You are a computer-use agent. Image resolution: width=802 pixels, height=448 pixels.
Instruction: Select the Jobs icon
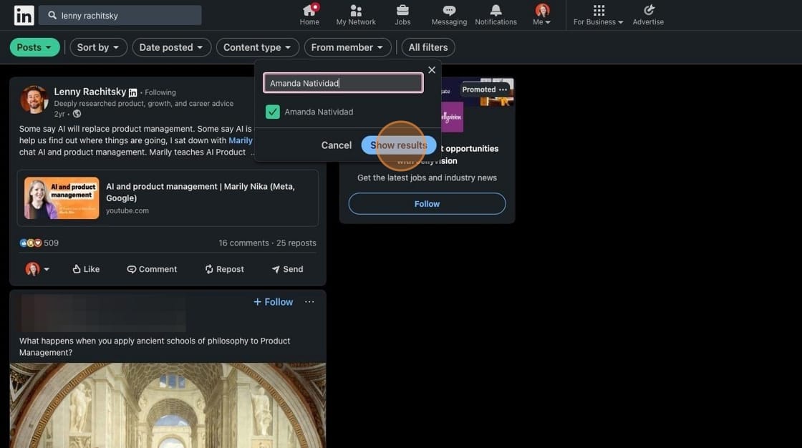click(x=397, y=12)
